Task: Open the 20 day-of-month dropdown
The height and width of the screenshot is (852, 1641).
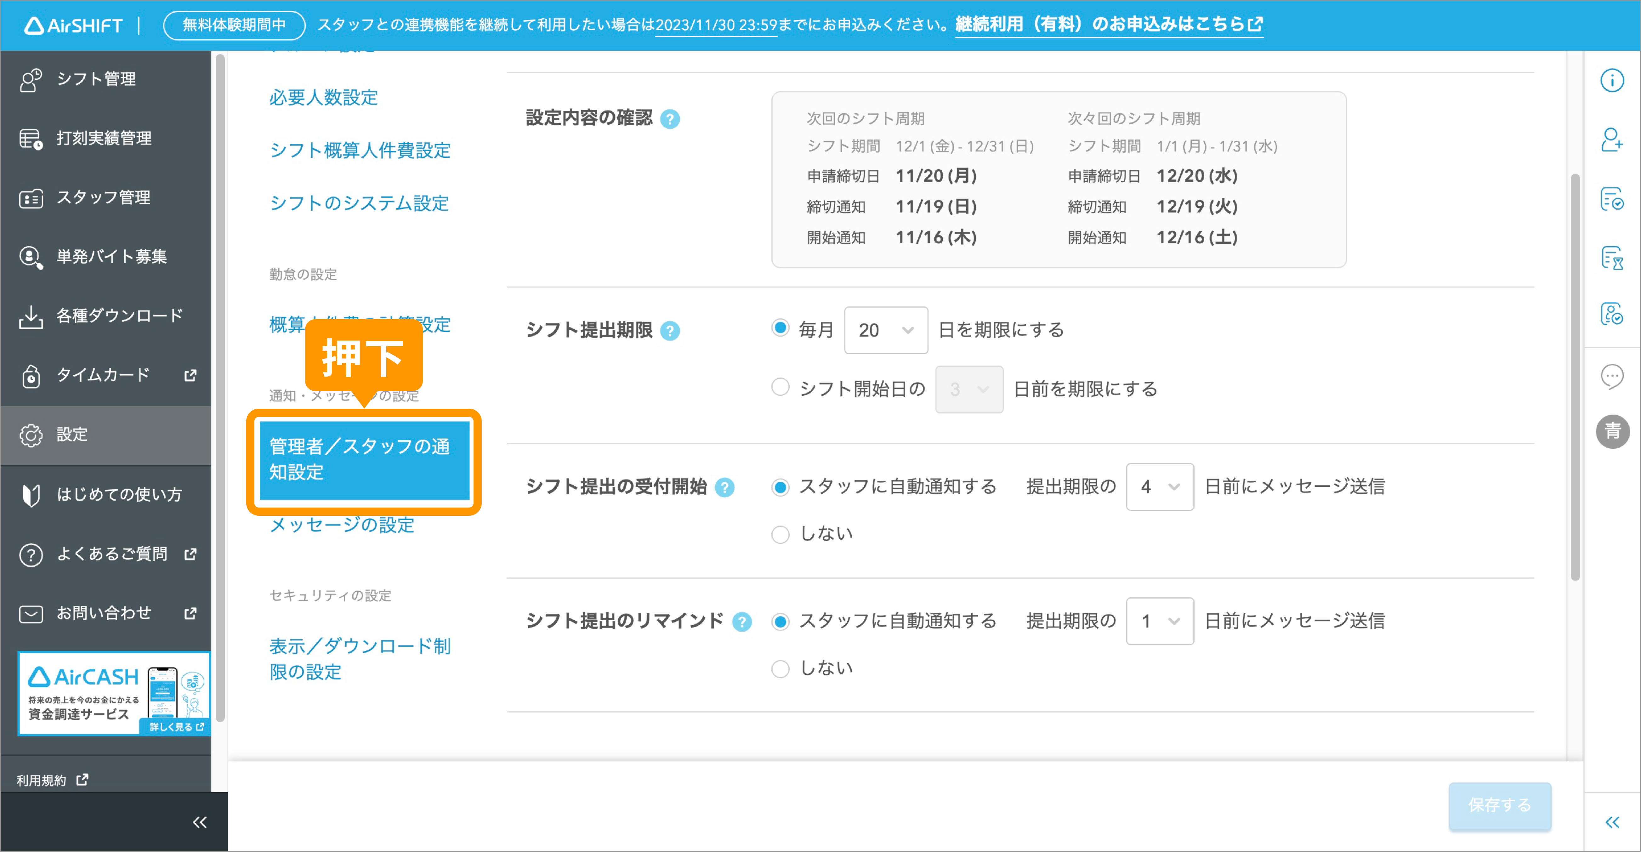Action: pyautogui.click(x=885, y=330)
